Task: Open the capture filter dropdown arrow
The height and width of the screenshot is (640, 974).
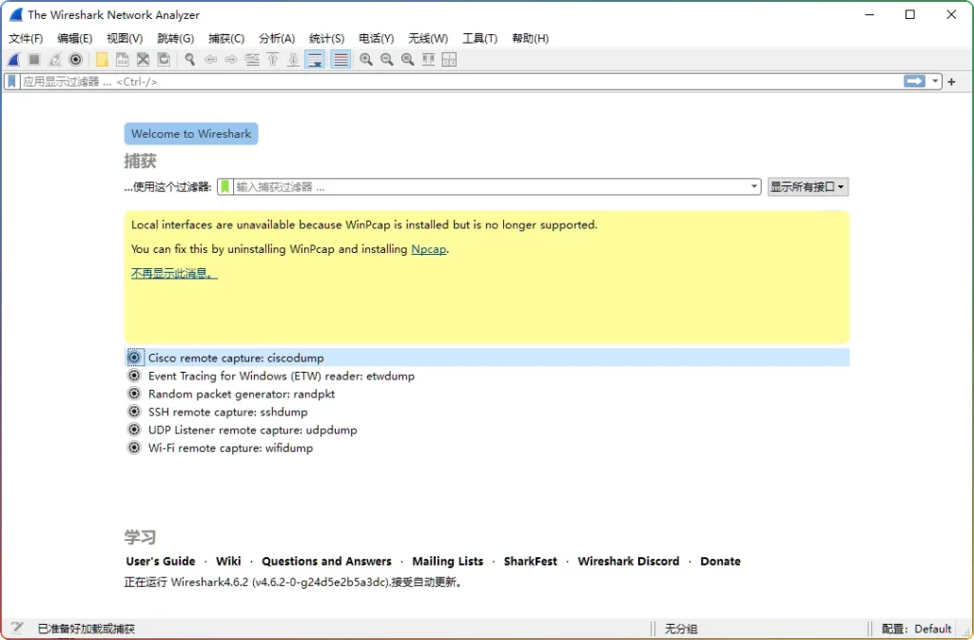Action: [752, 186]
